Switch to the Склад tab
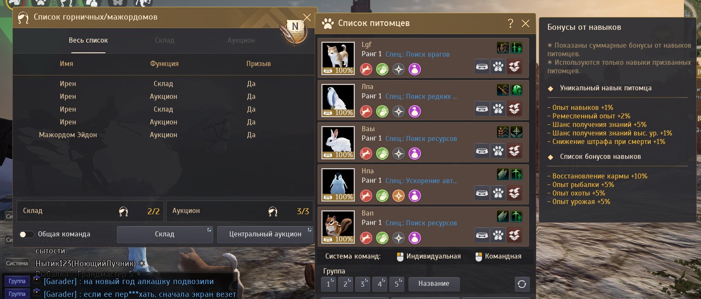Screen dimensions: 701x299 point(164,40)
